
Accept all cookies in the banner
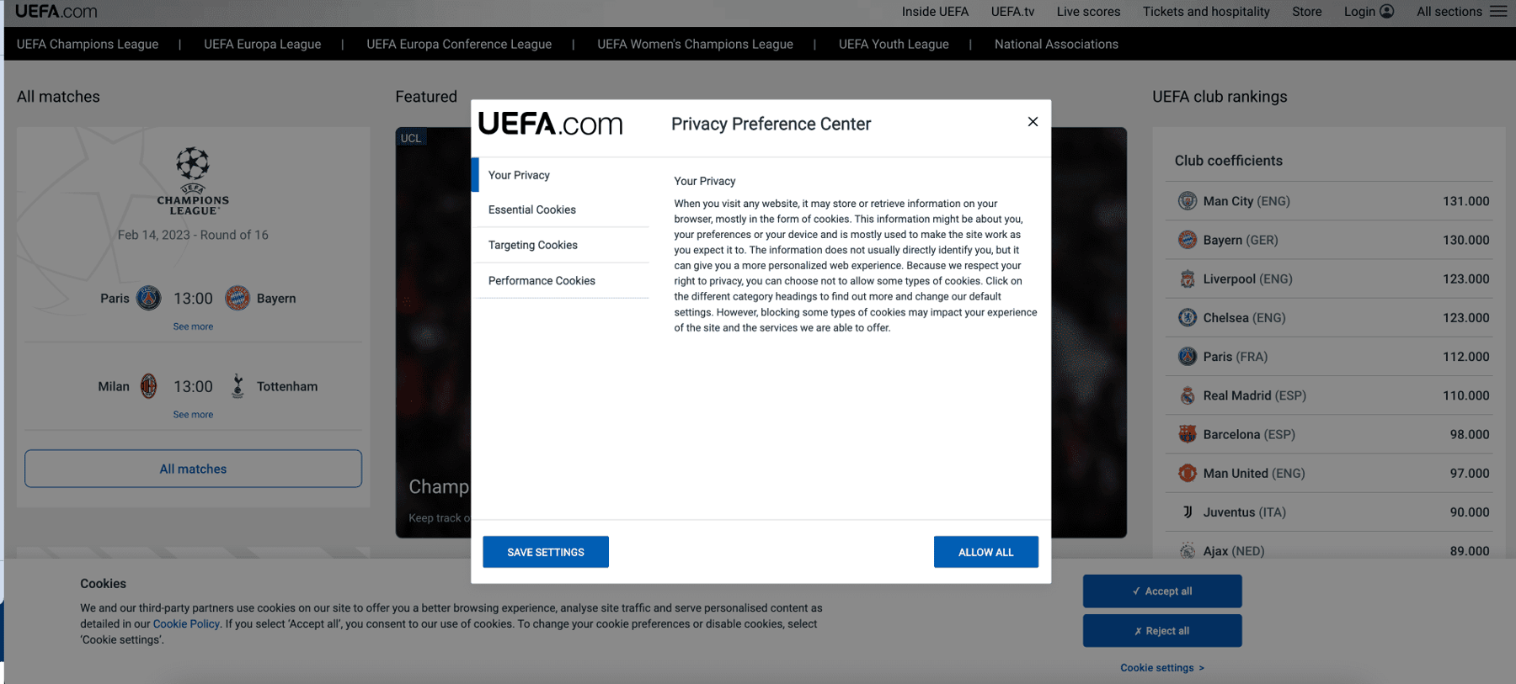coord(1161,591)
